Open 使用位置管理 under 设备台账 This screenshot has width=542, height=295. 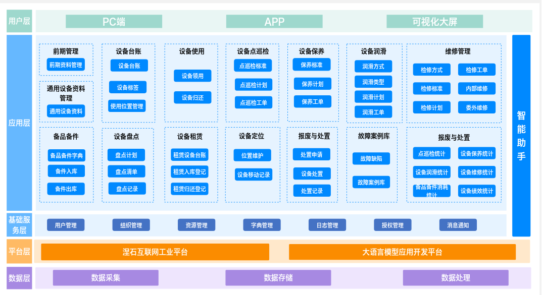pos(127,106)
